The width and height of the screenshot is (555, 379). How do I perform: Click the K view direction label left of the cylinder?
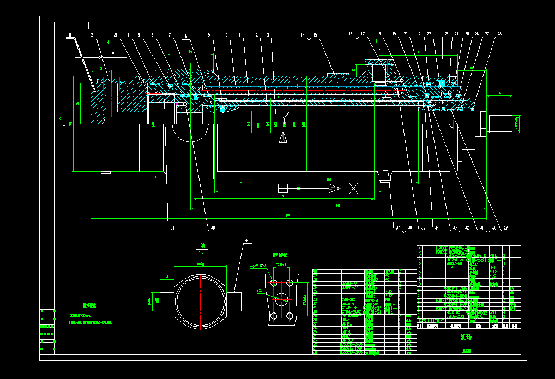[60, 119]
